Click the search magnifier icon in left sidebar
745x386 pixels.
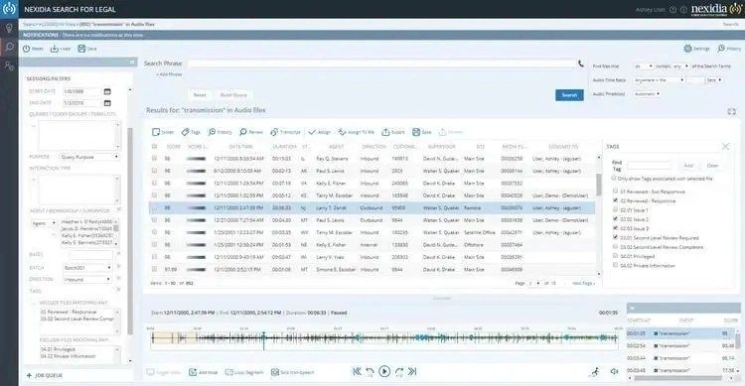pyautogui.click(x=9, y=47)
